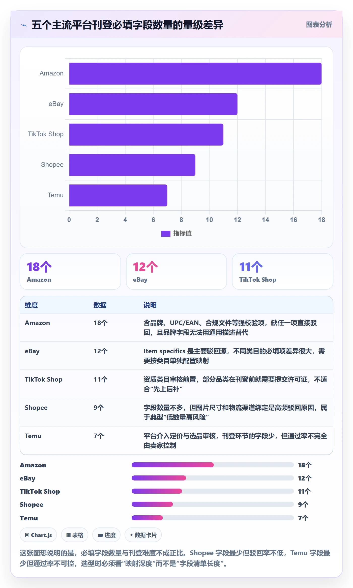The image size is (353, 588).
Task: Click the Shopee progress bar
Action: [x=213, y=504]
